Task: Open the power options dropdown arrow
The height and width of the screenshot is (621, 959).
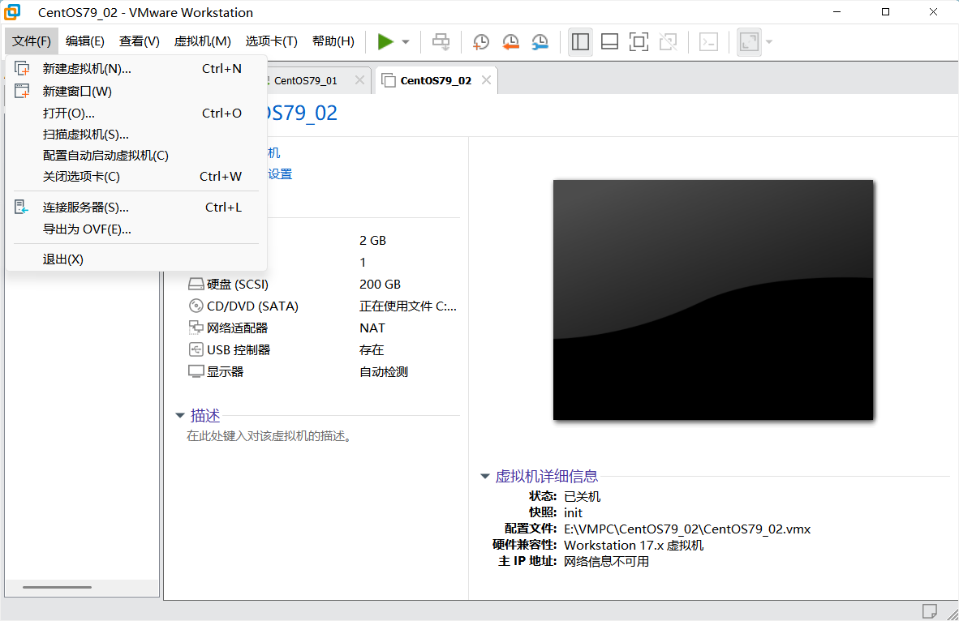Action: (406, 42)
